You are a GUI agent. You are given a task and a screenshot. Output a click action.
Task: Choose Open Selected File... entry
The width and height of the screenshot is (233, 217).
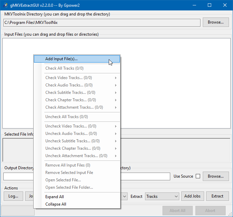coord(77,180)
